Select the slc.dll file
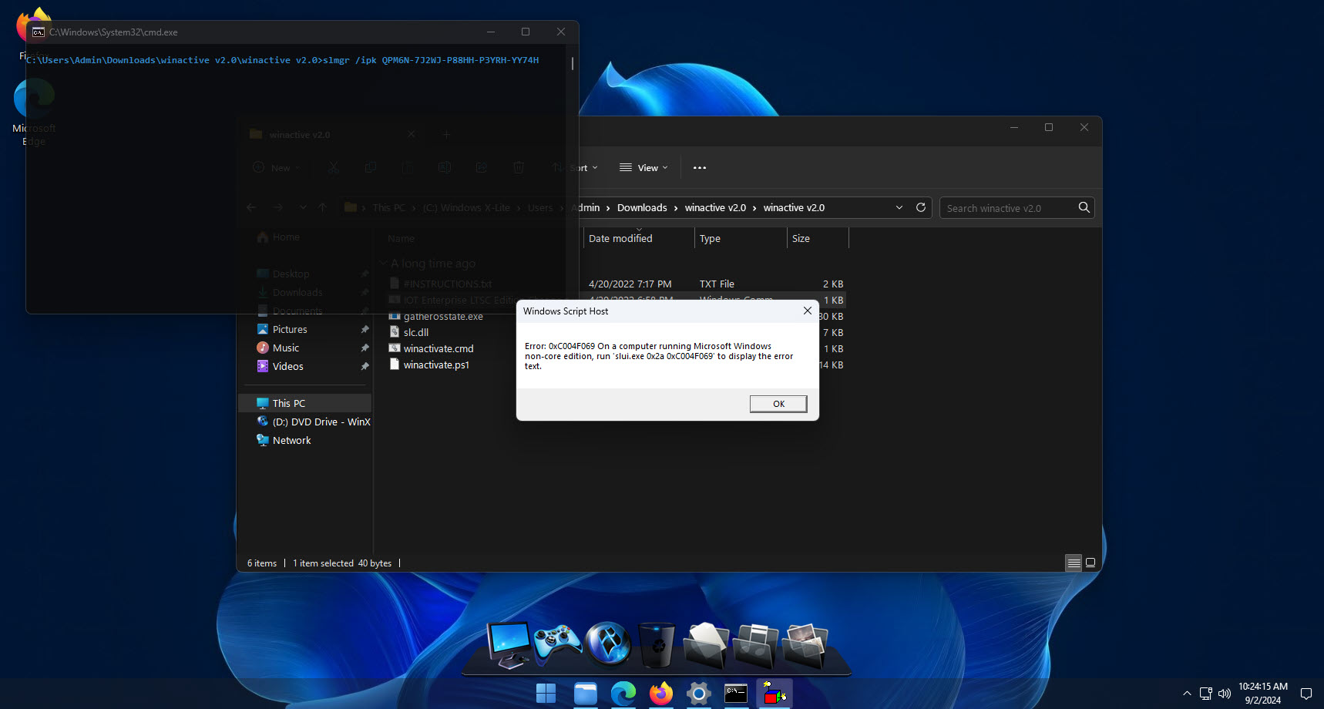Viewport: 1324px width, 709px height. point(416,333)
